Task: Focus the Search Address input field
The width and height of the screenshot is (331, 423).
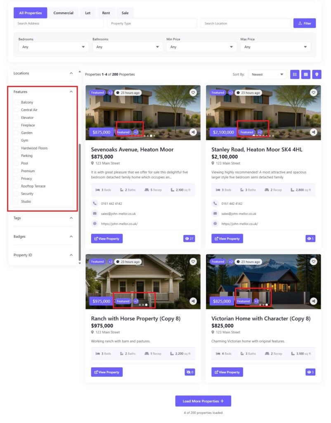Action: point(58,24)
